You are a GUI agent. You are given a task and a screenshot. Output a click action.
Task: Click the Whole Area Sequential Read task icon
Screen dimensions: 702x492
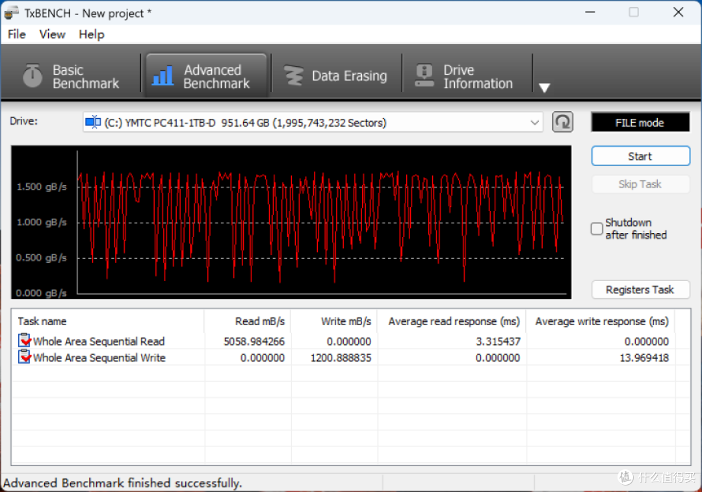tap(25, 341)
